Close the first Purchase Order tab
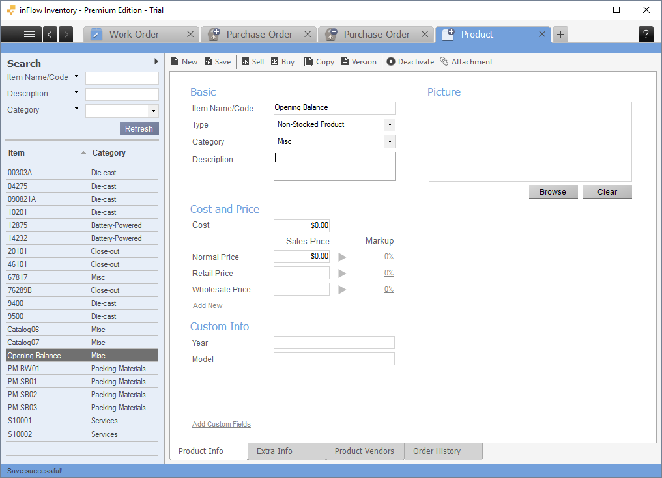662x478 pixels. (308, 34)
